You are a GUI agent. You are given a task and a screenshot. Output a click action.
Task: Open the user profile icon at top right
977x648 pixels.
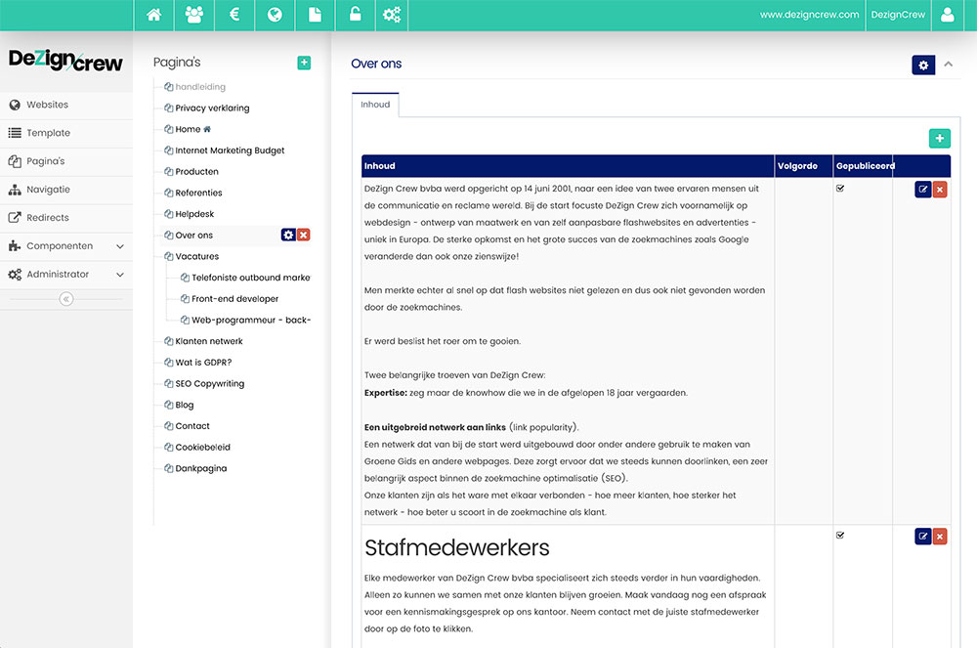947,15
